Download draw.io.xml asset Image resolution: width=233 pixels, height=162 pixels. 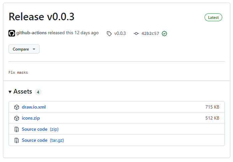click(x=34, y=107)
